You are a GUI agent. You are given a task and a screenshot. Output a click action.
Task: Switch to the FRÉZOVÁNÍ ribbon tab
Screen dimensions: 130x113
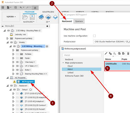(30, 12)
